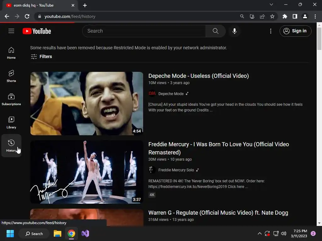Click the share page icon in address bar
Image resolution: width=322 pixels, height=241 pixels.
click(262, 16)
